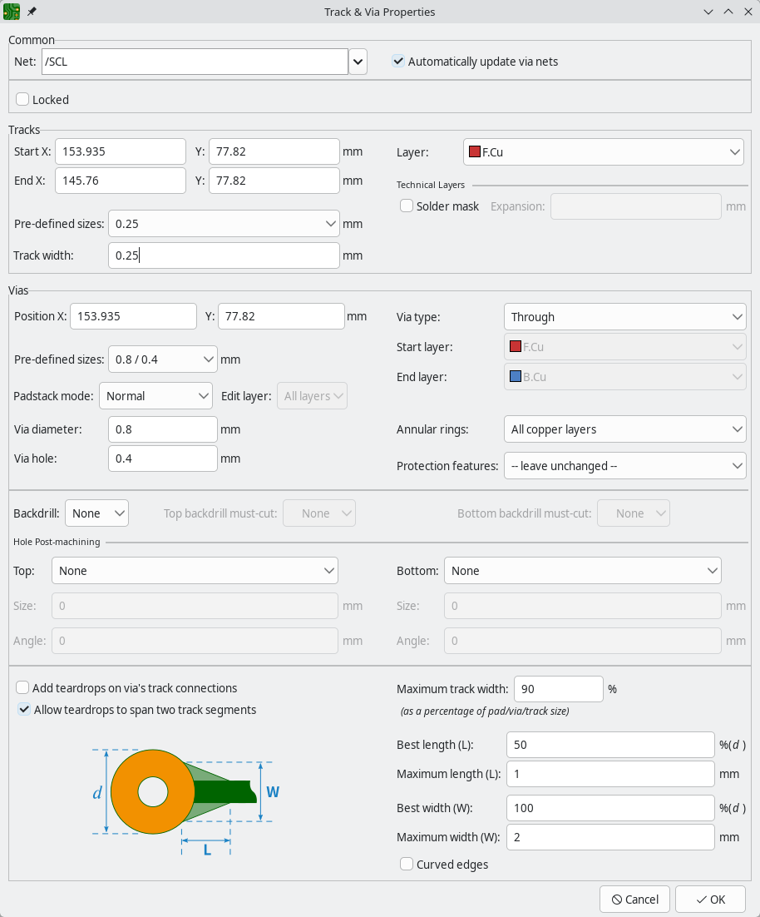Viewport: 760px width, 917px height.
Task: Uncheck Allow teardrops to span two segments
Action: 24,710
